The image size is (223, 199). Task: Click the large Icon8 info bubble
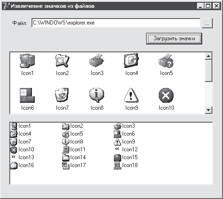tap(97, 95)
